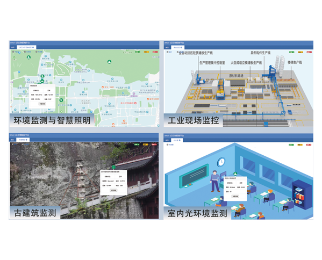Viewport: 322px width, 260px height.
Task: Click the button inside the pagoda sensor popup
Action: [x=113, y=190]
